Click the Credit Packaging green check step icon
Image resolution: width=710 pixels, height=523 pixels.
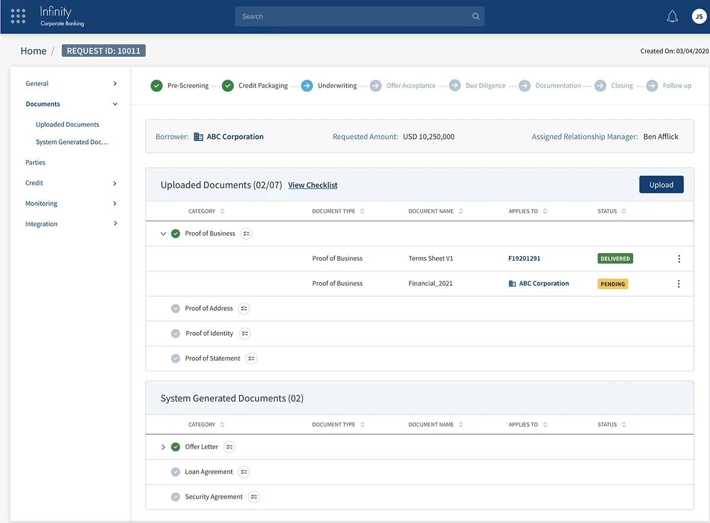click(x=228, y=86)
